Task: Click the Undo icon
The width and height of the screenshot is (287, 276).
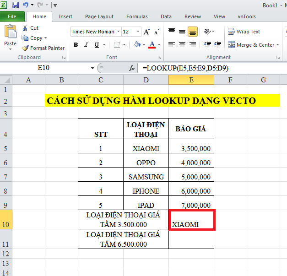Action: [26, 5]
